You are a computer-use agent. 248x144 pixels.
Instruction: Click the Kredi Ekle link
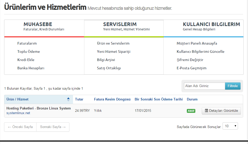point(26,60)
